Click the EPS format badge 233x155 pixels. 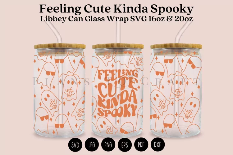[125, 145]
